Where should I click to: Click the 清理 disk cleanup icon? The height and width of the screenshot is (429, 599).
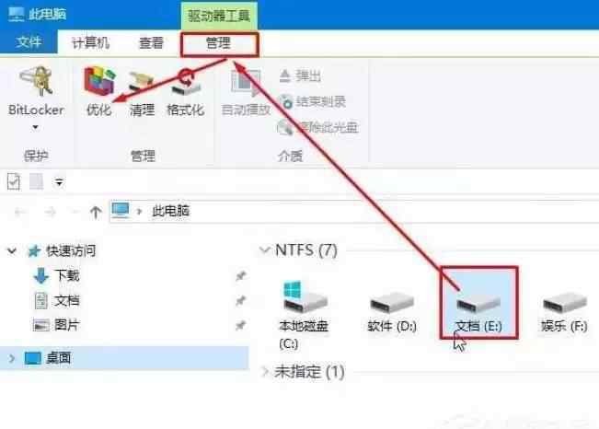click(142, 83)
